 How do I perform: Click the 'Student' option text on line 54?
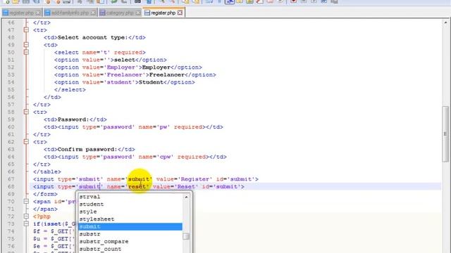tap(151, 82)
